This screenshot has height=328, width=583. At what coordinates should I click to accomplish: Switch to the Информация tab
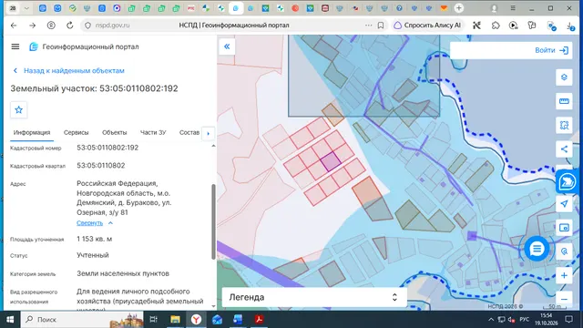[x=32, y=132]
